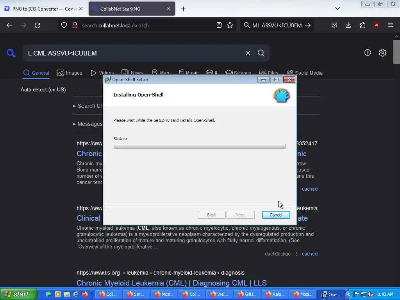
Task: Open the SearXNG about info icon
Action: coord(368,53)
